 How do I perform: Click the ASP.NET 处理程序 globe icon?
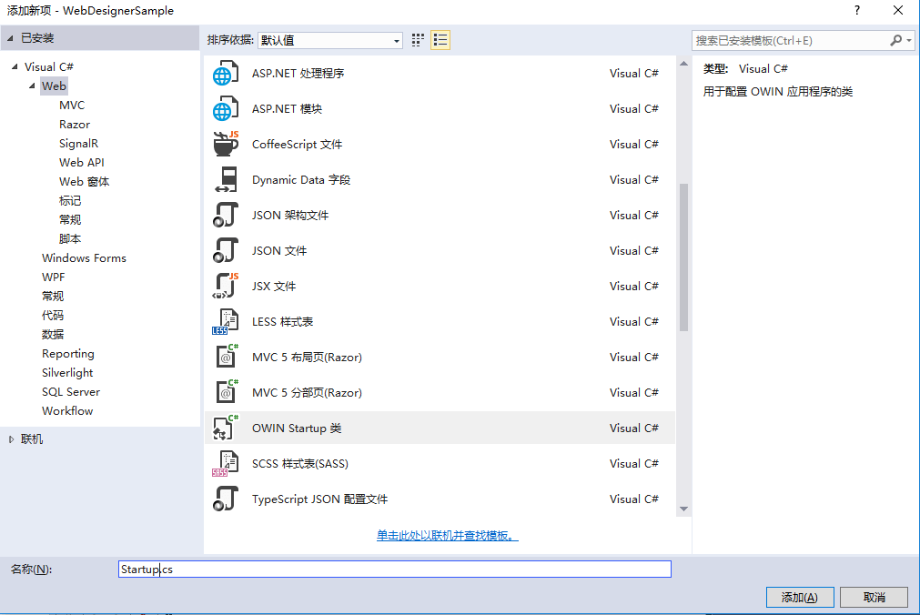tap(226, 73)
